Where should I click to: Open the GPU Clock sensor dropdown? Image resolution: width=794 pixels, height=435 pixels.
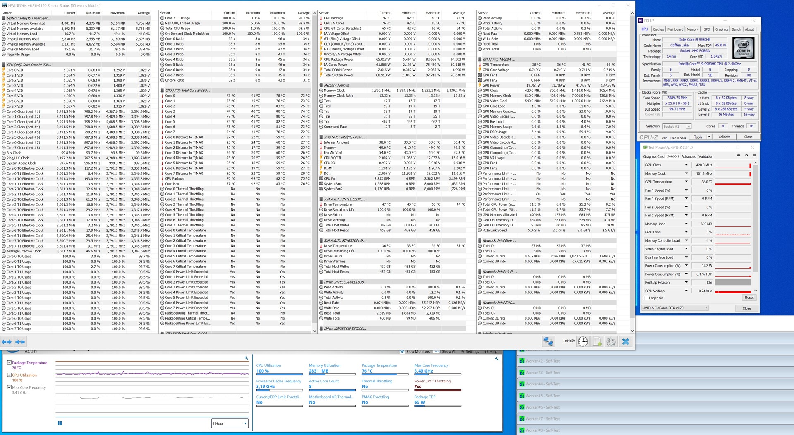coord(686,165)
